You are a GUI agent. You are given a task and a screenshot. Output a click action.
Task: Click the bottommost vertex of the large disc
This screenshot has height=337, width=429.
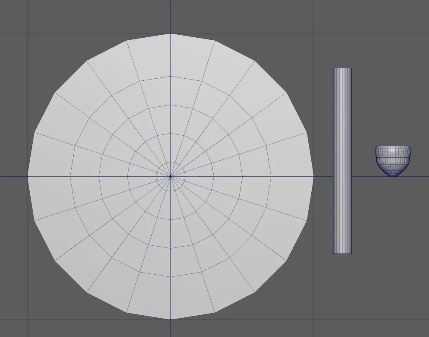coord(171,319)
